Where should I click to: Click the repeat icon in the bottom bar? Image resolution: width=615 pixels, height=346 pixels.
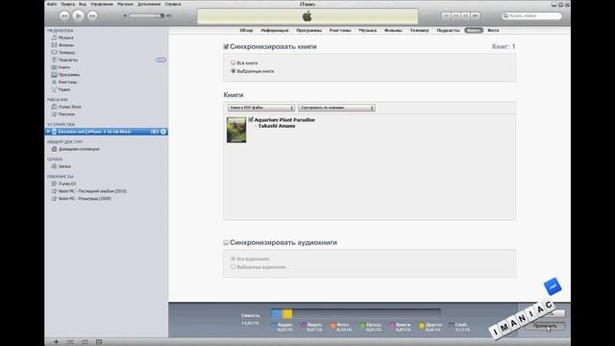tap(85, 342)
